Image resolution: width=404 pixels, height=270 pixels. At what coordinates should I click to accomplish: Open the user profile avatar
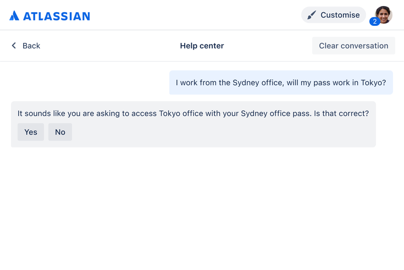(384, 15)
